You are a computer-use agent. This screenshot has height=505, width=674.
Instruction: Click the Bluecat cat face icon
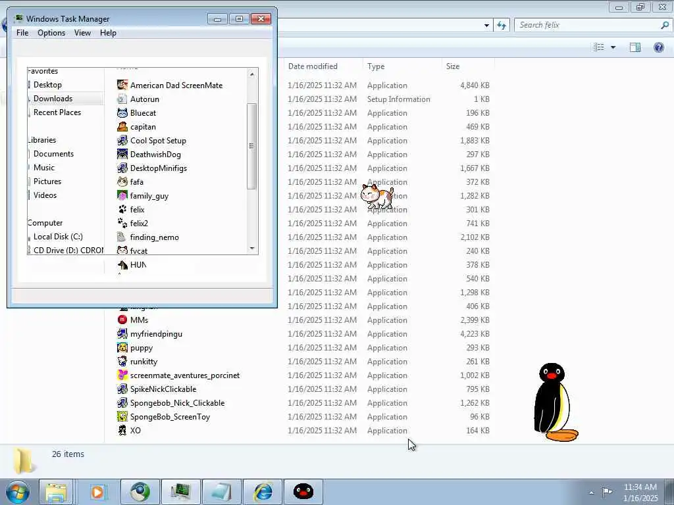click(122, 112)
